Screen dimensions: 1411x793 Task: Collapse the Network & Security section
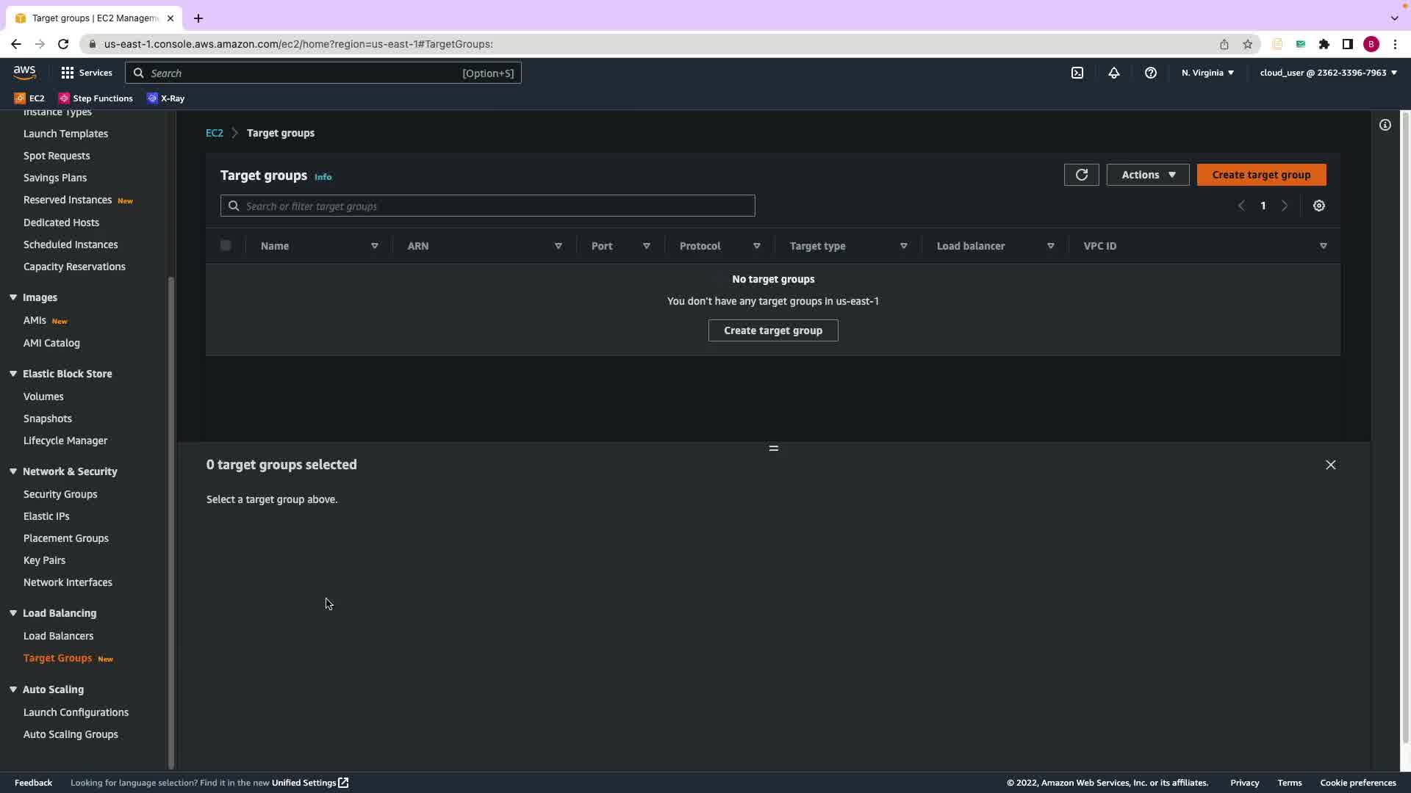pyautogui.click(x=13, y=471)
